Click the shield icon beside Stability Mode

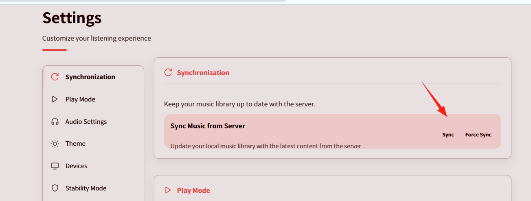pos(55,188)
